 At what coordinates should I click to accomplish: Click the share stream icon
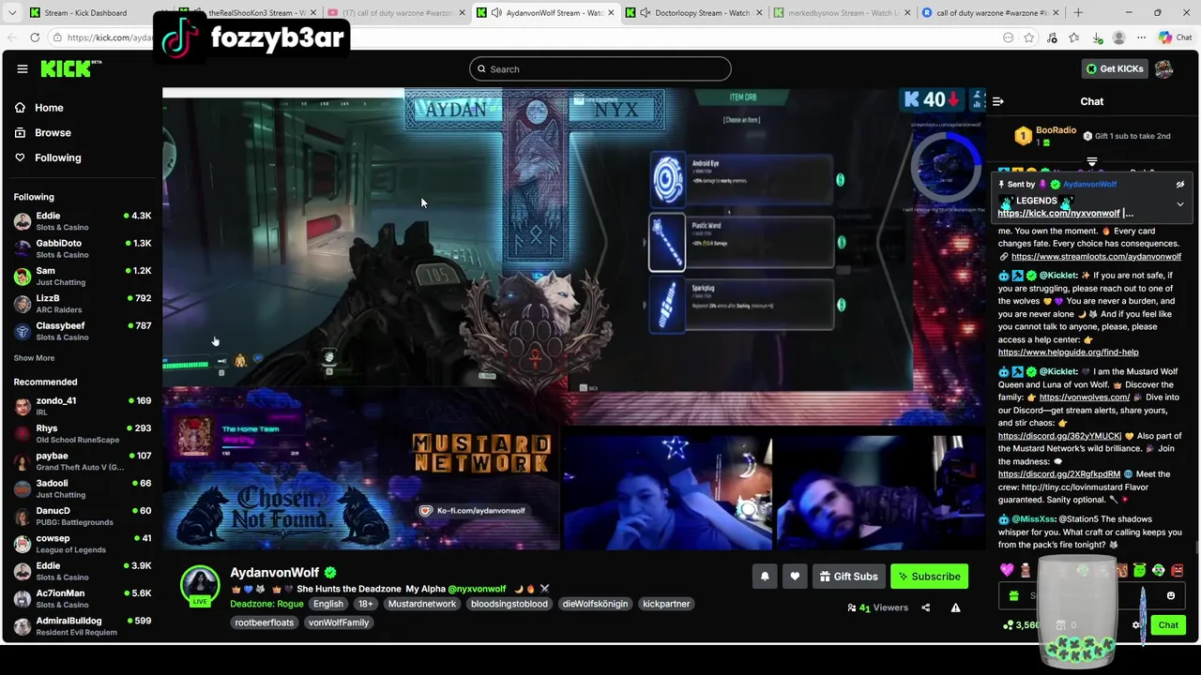click(x=925, y=607)
